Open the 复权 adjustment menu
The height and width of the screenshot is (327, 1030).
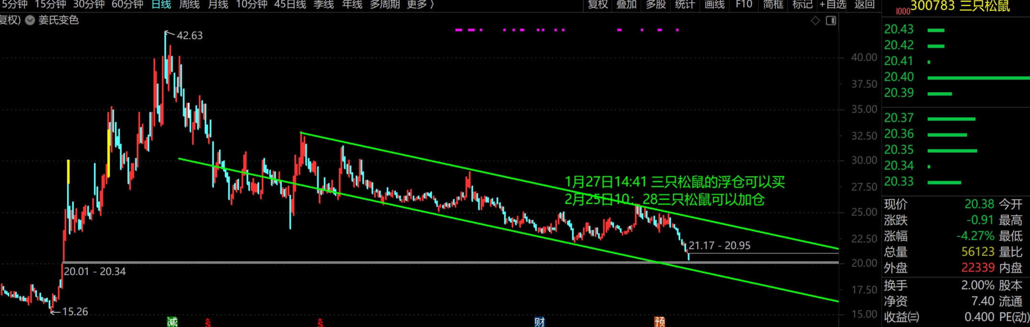pyautogui.click(x=598, y=5)
